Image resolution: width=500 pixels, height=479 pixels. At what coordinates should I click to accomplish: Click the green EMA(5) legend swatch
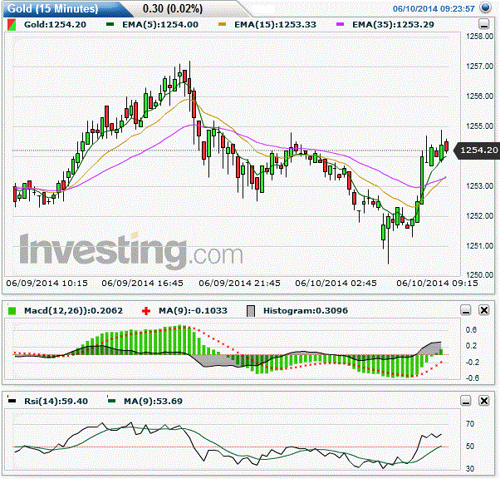click(110, 24)
